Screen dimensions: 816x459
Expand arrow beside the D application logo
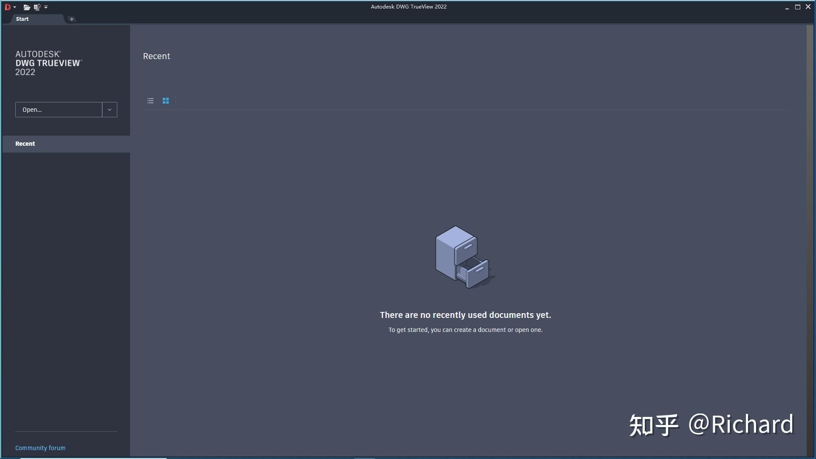tap(14, 7)
